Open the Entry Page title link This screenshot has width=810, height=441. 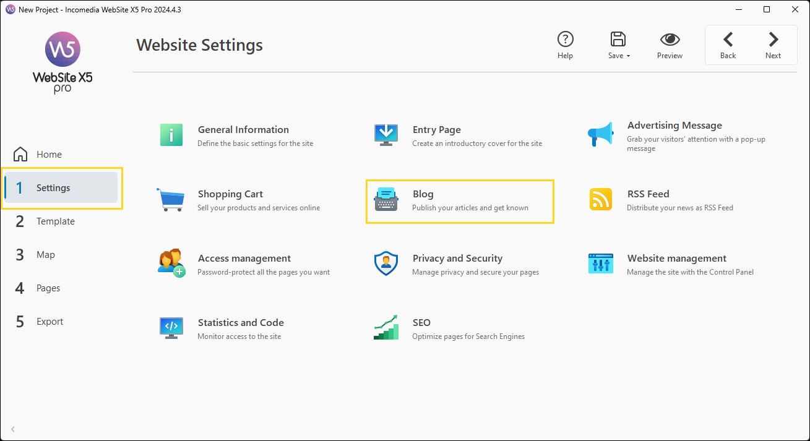coord(437,130)
